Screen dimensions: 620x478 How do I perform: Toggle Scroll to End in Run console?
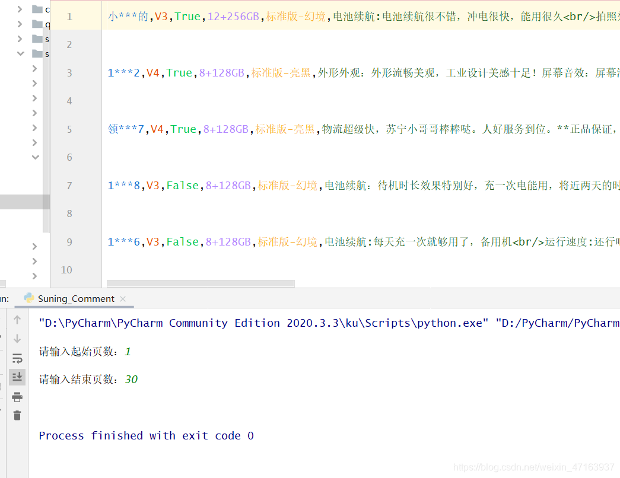[x=17, y=377]
